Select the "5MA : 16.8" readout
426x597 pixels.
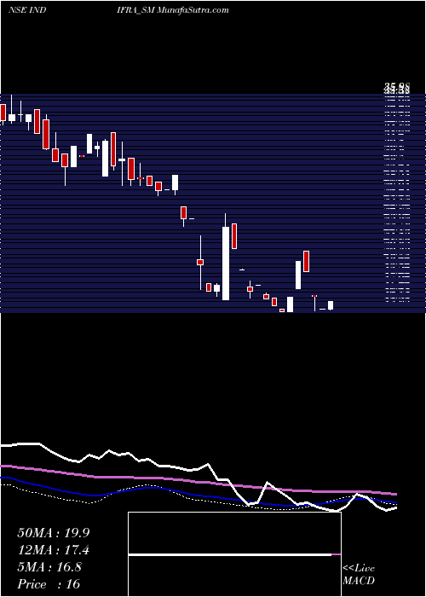coord(49,567)
